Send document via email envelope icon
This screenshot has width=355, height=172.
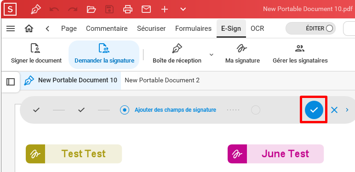(x=146, y=9)
